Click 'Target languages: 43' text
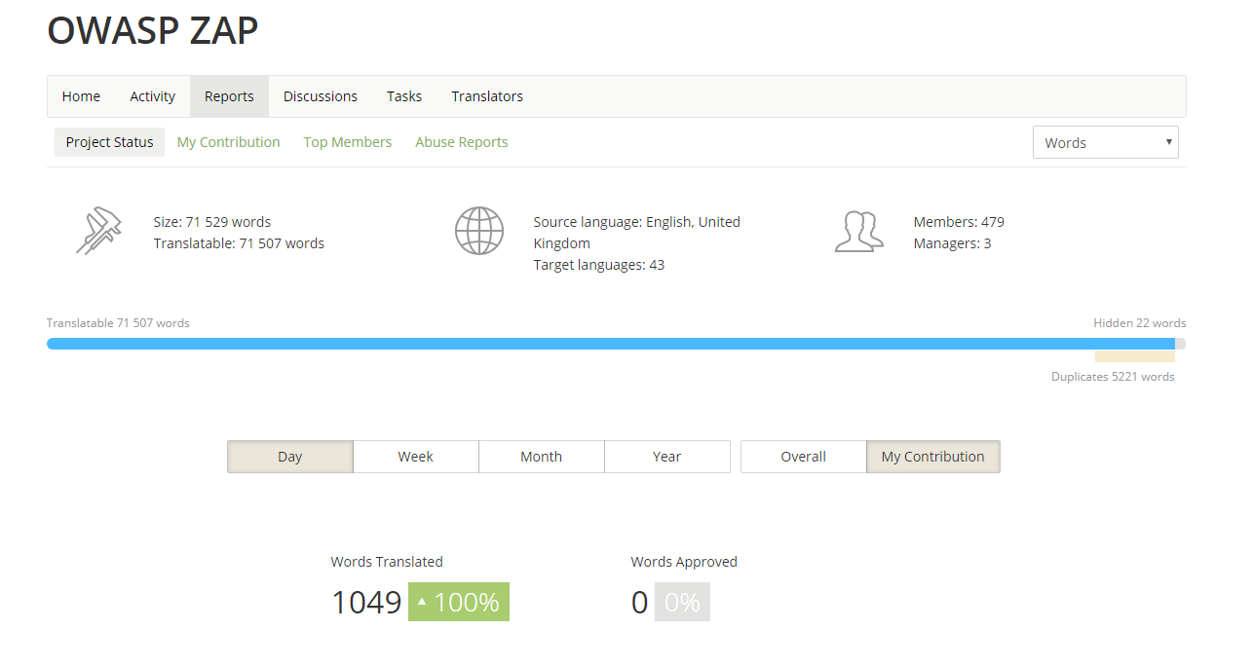 click(x=599, y=265)
